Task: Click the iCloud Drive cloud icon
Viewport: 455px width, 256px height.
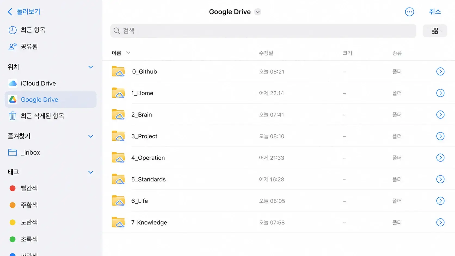Action: tap(13, 83)
